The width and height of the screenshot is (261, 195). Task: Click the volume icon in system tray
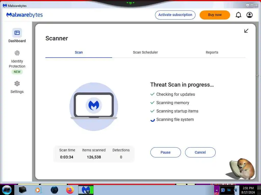coord(236,190)
